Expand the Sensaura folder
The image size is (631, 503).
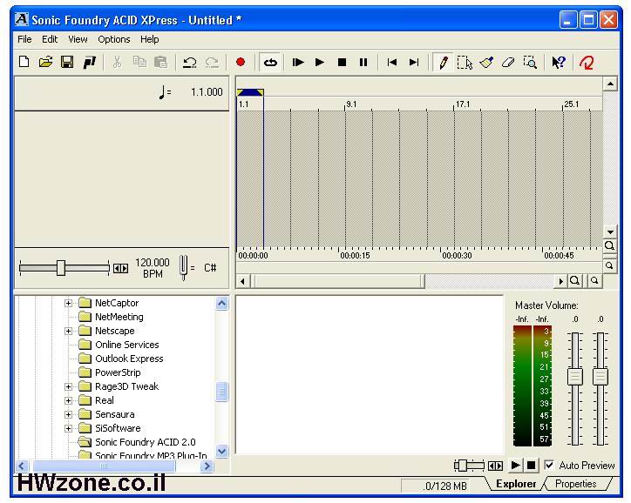pyautogui.click(x=68, y=414)
